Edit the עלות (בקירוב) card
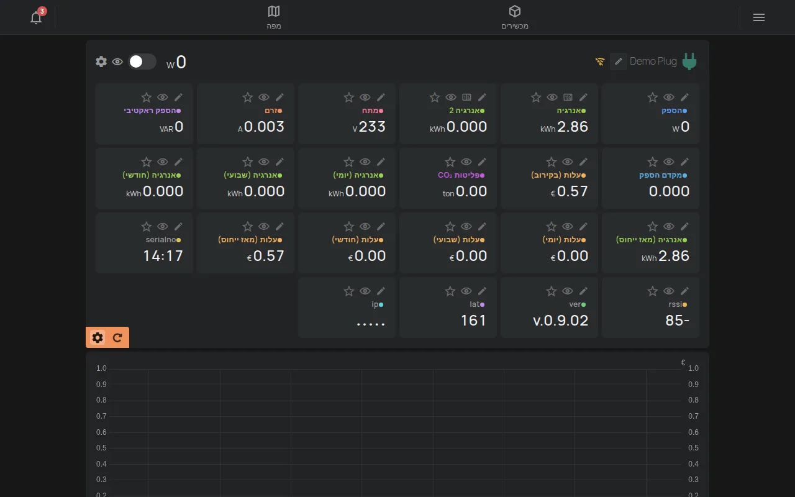The image size is (795, 497). 583,162
